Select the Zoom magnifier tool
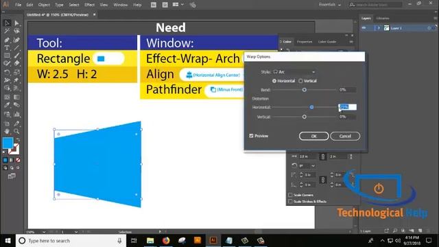Viewport: 439px width, 247px height. click(16, 131)
